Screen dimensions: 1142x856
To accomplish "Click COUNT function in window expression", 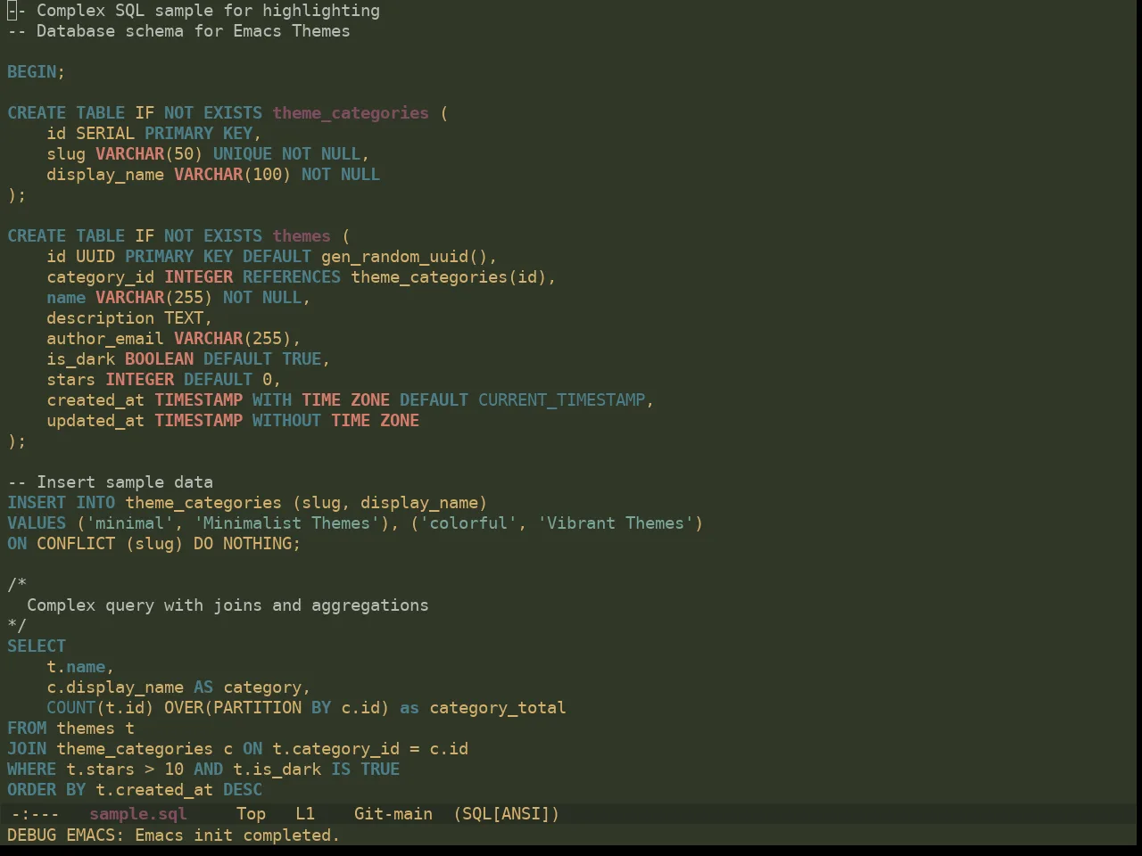I will [71, 707].
